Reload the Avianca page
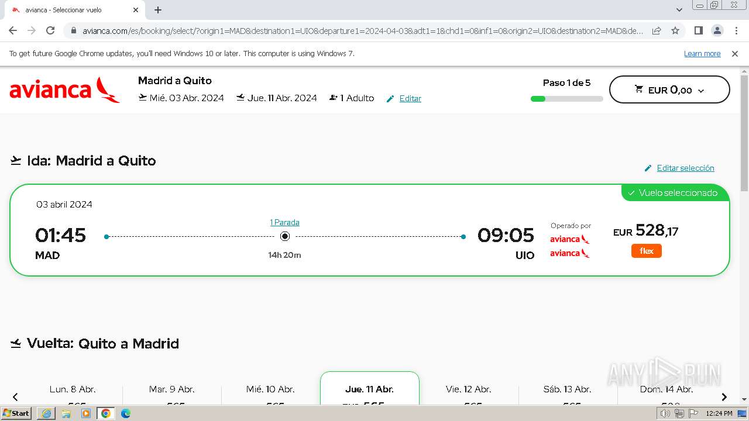The image size is (749, 421). pos(50,30)
